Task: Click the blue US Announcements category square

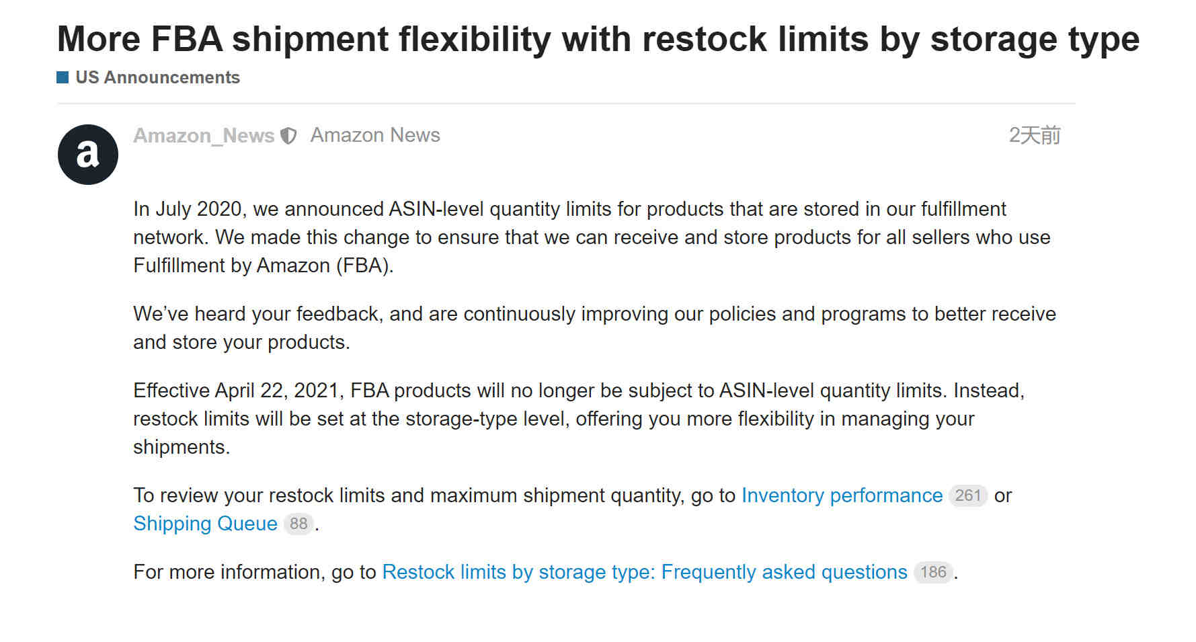Action: click(63, 77)
